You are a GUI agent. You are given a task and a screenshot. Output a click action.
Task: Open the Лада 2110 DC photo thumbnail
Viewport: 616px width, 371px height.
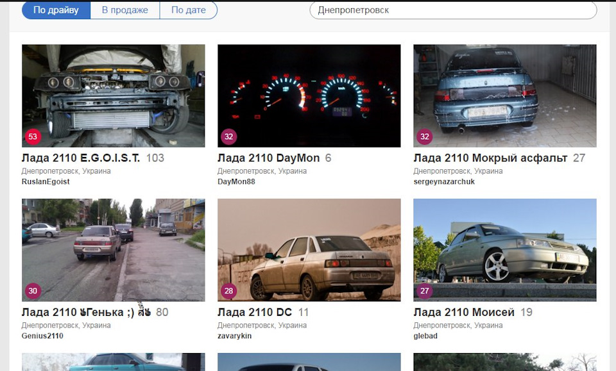[309, 250]
